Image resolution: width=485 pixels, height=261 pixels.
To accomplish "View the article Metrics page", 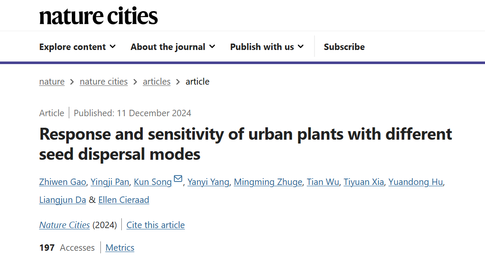I will pos(120,248).
